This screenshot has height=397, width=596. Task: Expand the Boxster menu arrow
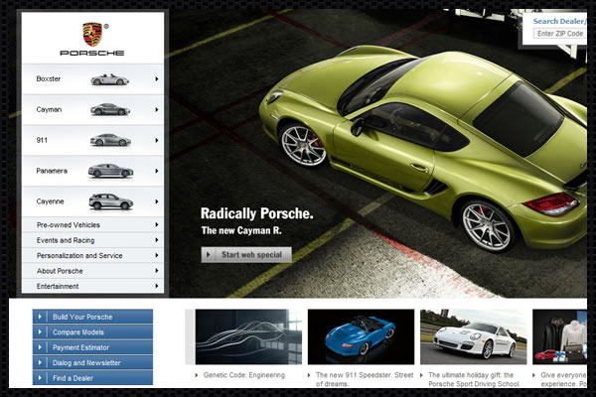point(157,79)
